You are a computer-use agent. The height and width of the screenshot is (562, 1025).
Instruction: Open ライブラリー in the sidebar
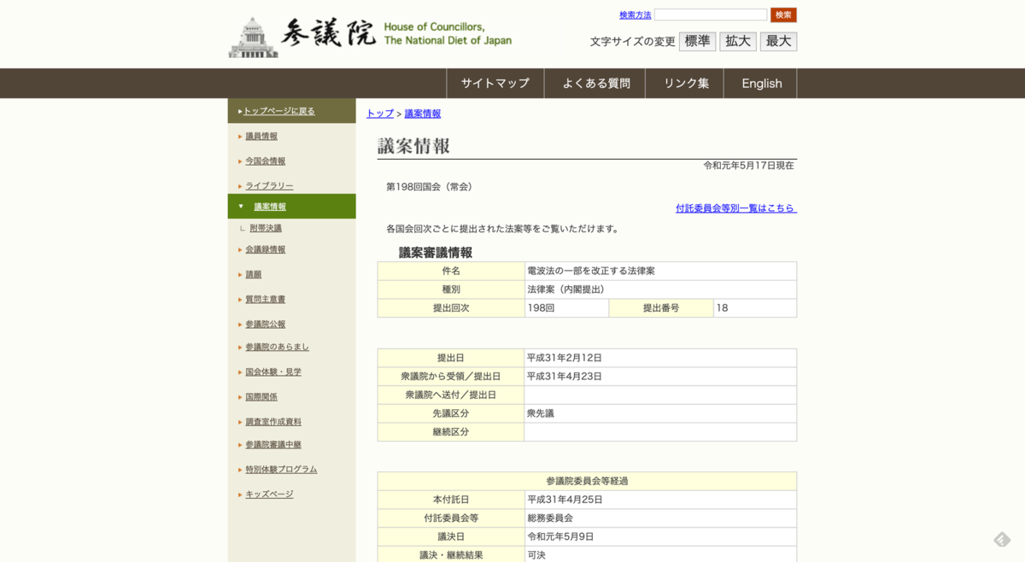[x=269, y=185]
